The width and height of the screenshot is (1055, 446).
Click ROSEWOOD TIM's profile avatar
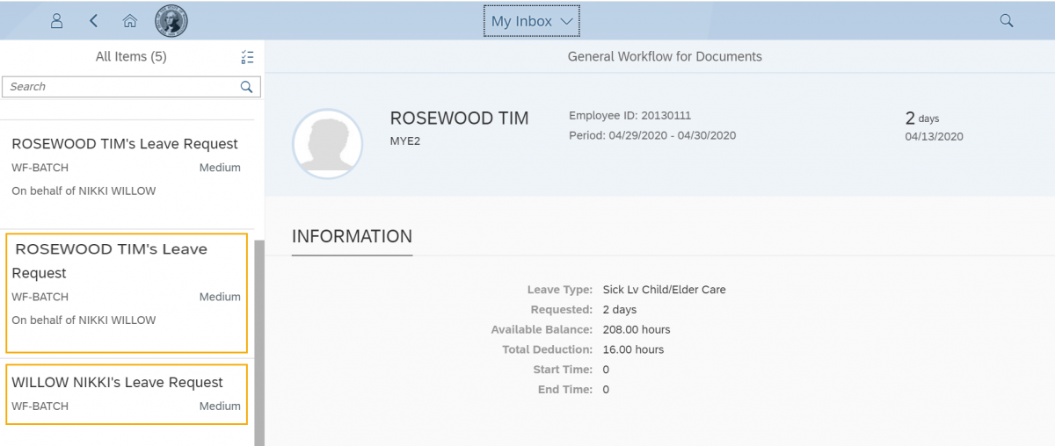(327, 144)
